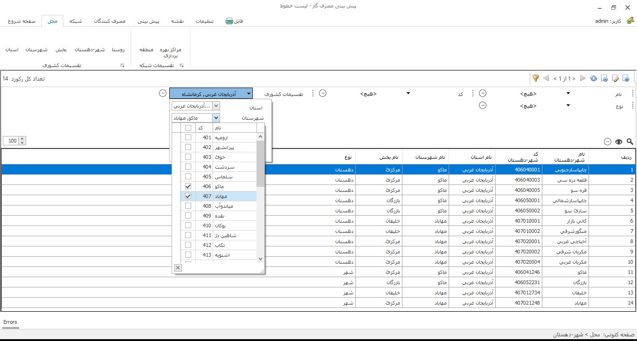Remove the نام filter with its minus circle
Viewport: 637px width, 341px height.
coord(483,93)
